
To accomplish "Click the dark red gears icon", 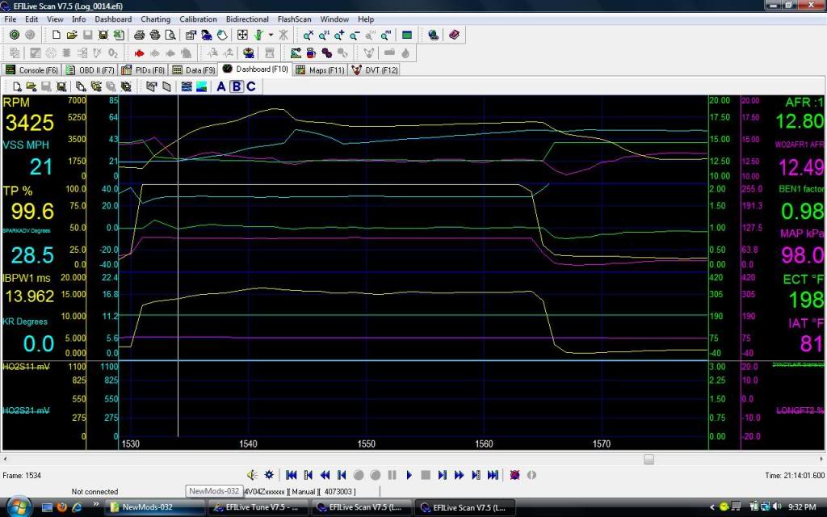I will pos(327,53).
